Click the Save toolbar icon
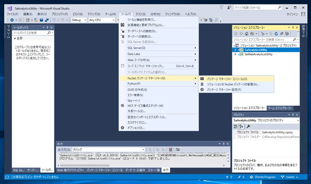Image resolution: width=311 pixels, height=184 pixels. (42, 20)
